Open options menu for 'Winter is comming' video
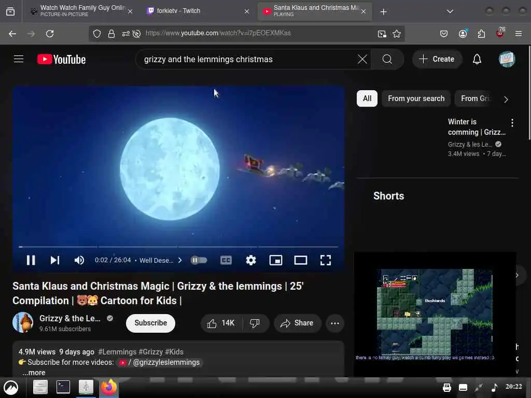 click(x=512, y=123)
